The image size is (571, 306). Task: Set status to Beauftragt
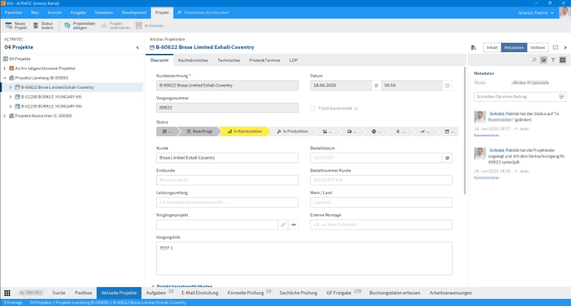click(199, 132)
